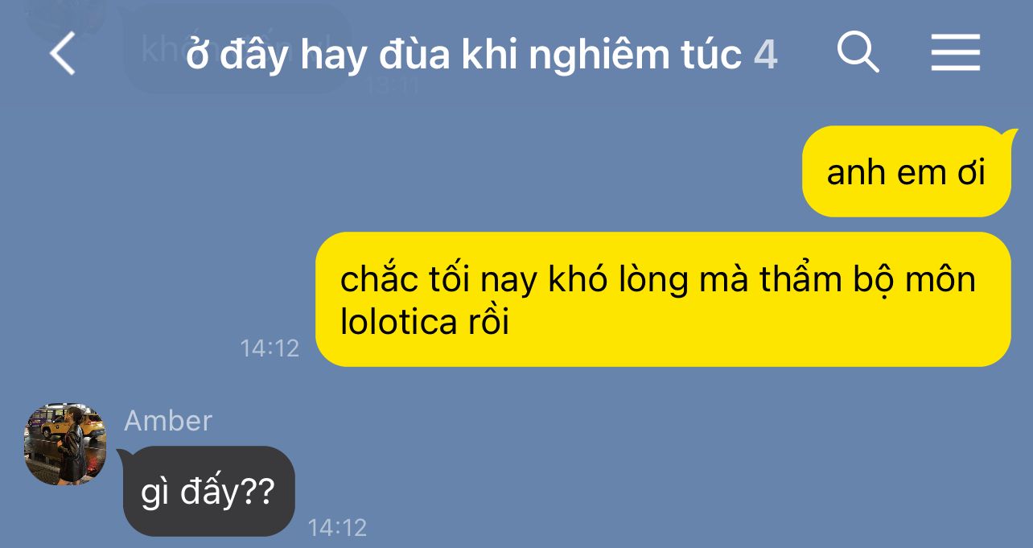This screenshot has width=1033, height=548.
Task: Click the group title "ở đây hay đùa khi nghiêm túc"
Action: [x=464, y=55]
